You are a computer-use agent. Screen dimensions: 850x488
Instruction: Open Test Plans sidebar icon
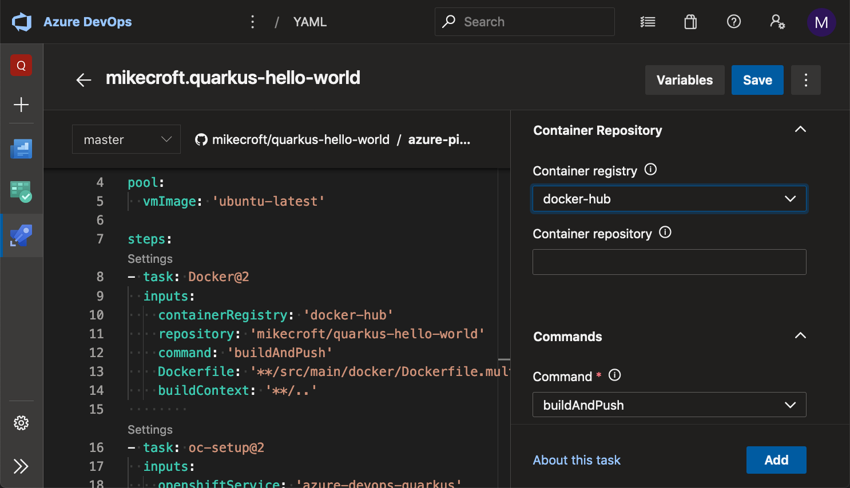tap(21, 191)
